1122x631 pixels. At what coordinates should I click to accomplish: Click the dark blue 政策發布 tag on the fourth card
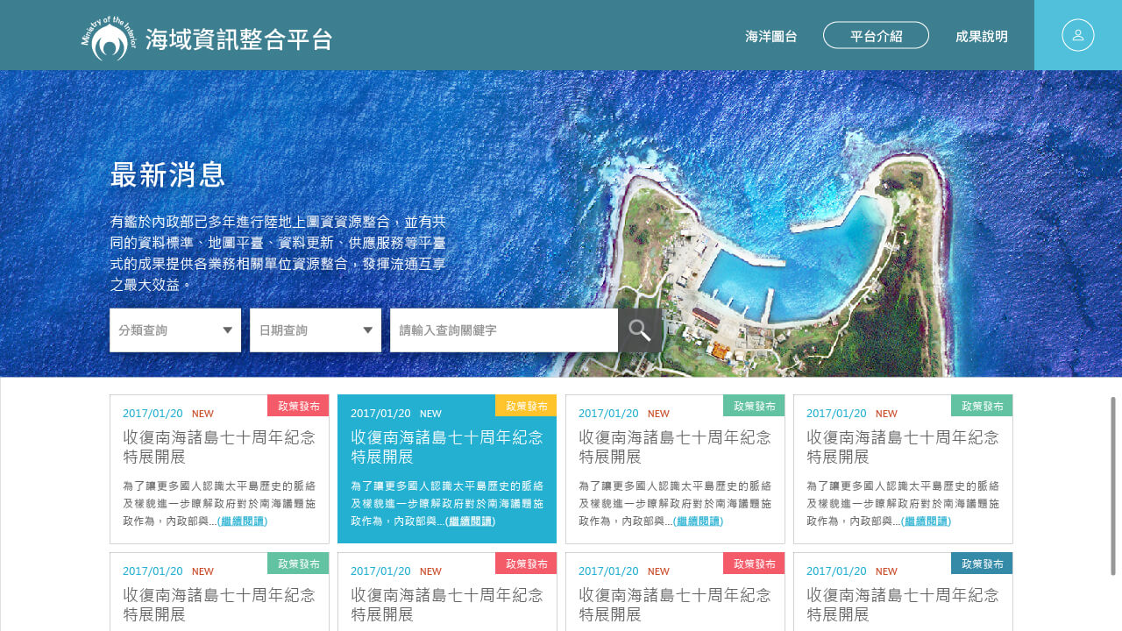tap(982, 406)
